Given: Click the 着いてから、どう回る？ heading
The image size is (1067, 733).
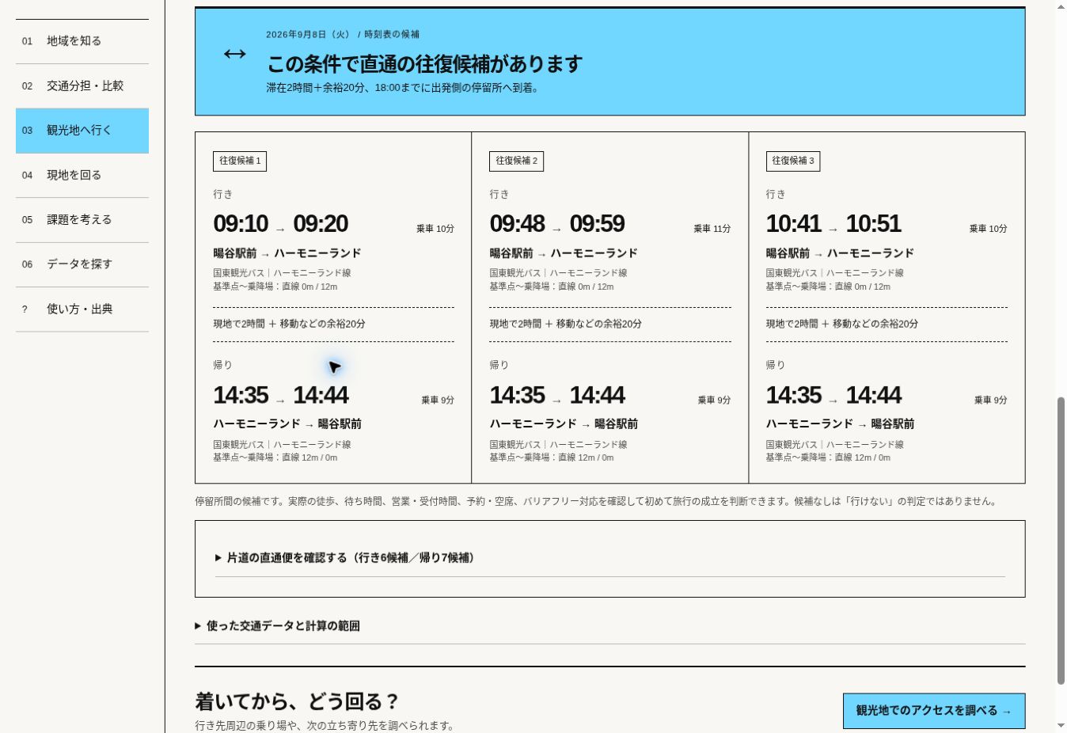Looking at the screenshot, I should (297, 701).
